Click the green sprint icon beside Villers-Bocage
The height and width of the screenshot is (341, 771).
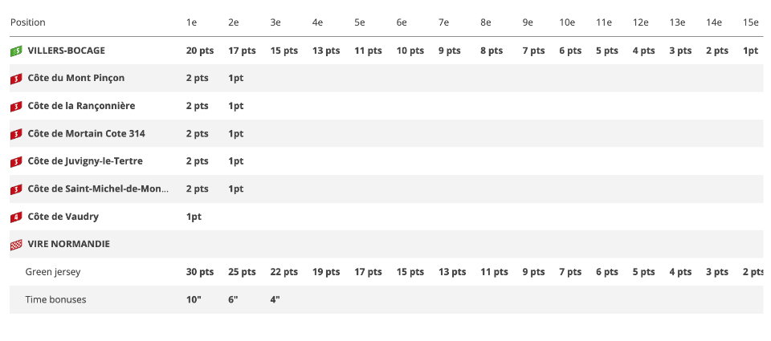(16, 51)
